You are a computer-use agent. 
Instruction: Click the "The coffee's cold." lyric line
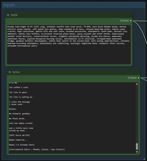tap(19, 87)
